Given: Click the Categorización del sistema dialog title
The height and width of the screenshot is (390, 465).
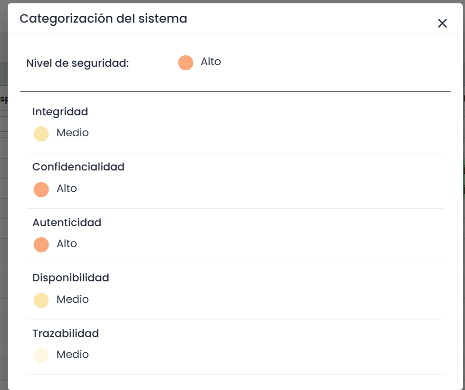Looking at the screenshot, I should pyautogui.click(x=103, y=19).
